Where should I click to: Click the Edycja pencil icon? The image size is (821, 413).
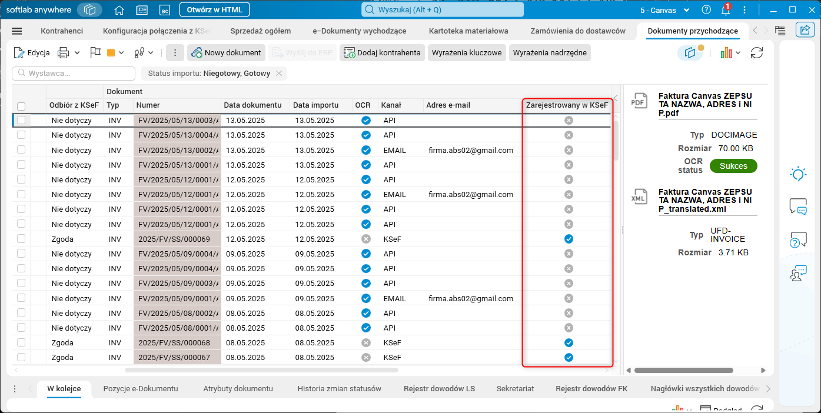(x=19, y=53)
